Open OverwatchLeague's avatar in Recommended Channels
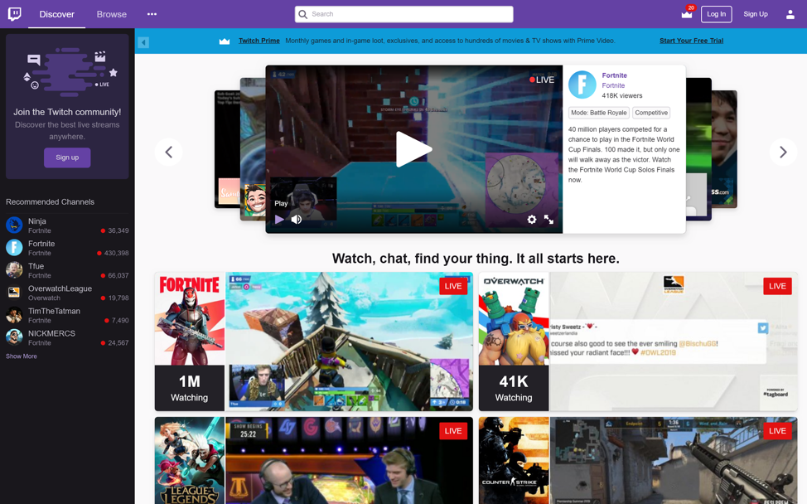Screen dimensions: 807x504 point(14,293)
